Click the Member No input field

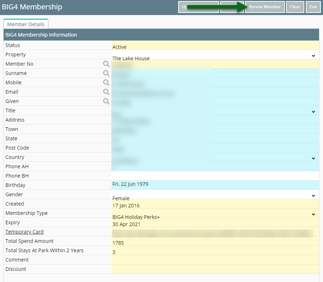click(215, 64)
